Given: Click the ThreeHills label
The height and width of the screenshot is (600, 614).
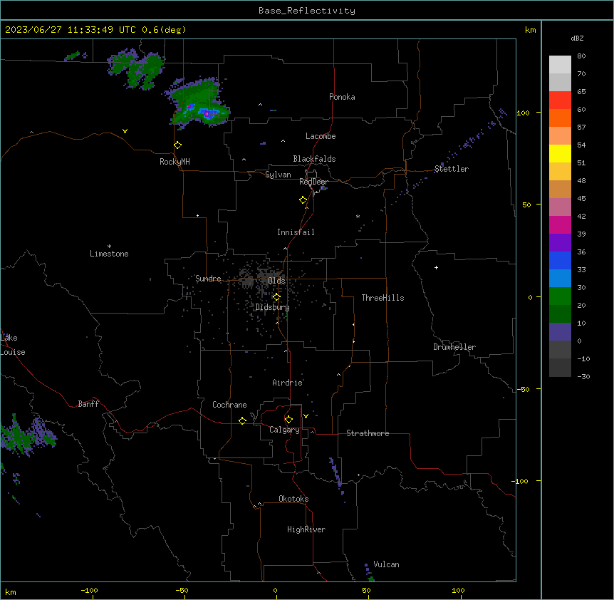Looking at the screenshot, I should (383, 298).
